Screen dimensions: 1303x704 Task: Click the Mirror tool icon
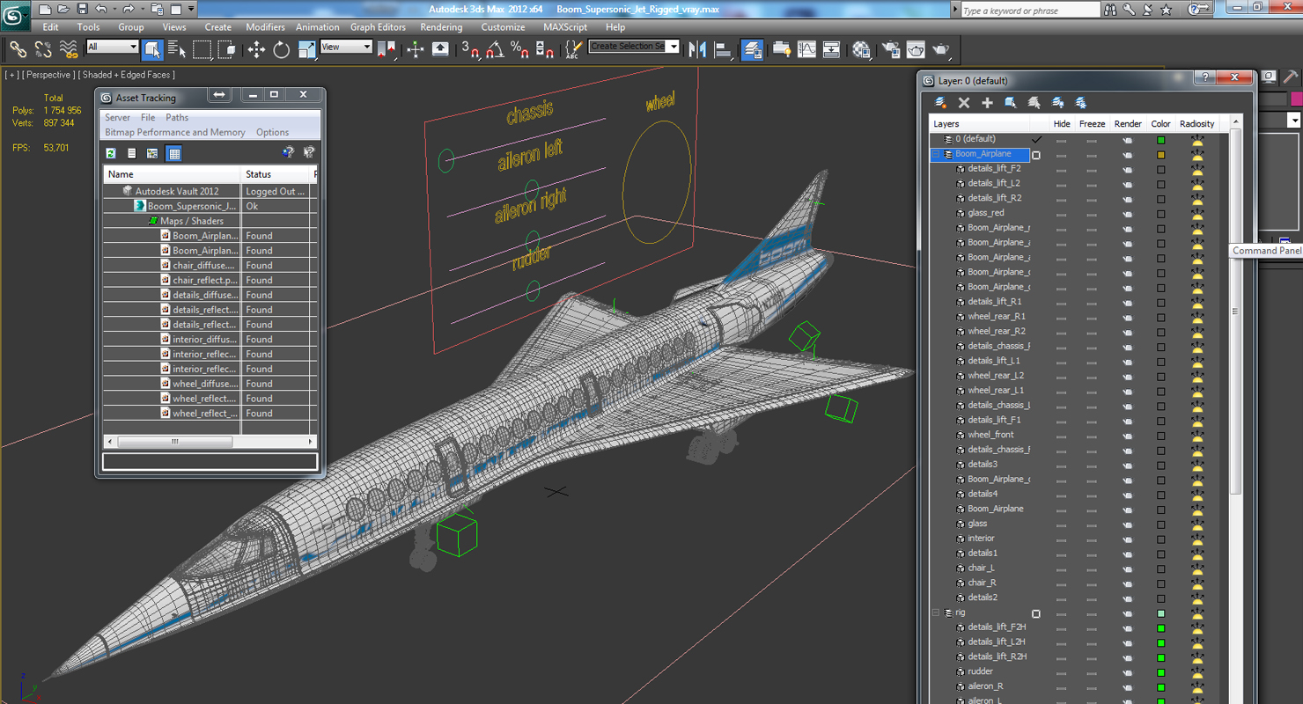coord(698,49)
